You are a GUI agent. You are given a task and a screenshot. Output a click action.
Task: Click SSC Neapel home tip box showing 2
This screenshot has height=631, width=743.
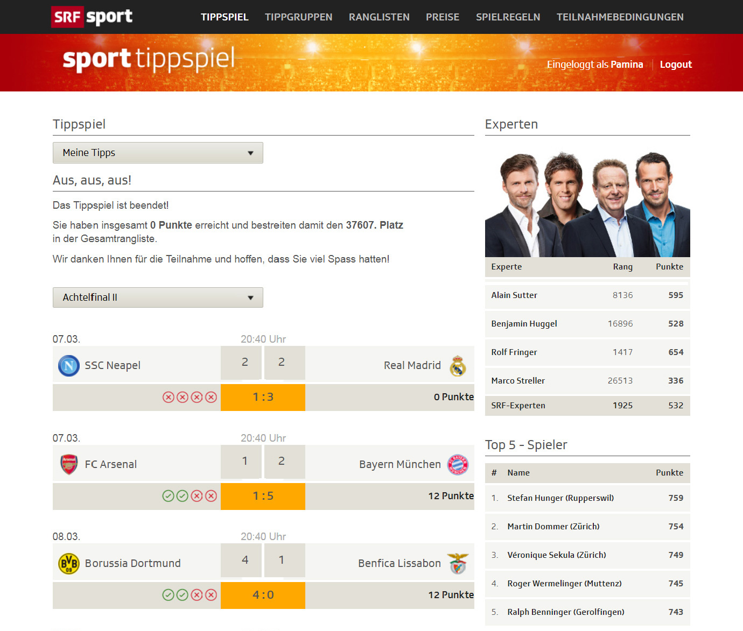[241, 363]
